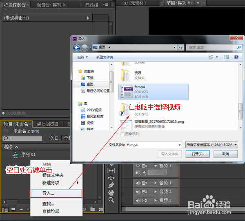Switch to 媒体浏览器 tab

point(48,124)
